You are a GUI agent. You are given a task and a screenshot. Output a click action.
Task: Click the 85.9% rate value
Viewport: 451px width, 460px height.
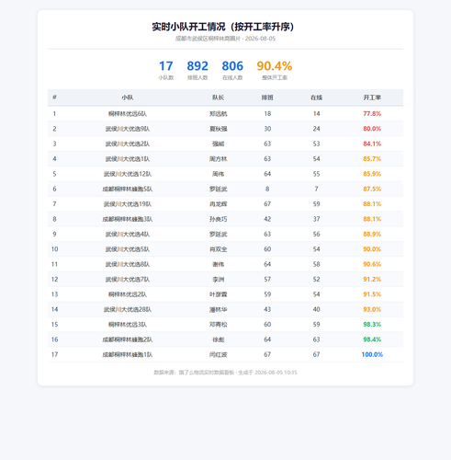tap(372, 174)
